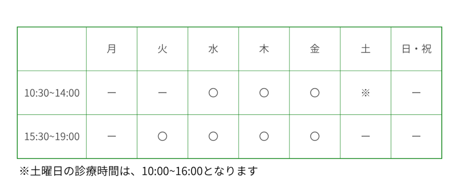
Task: Select the 日・祝 column header
Action: coord(416,49)
